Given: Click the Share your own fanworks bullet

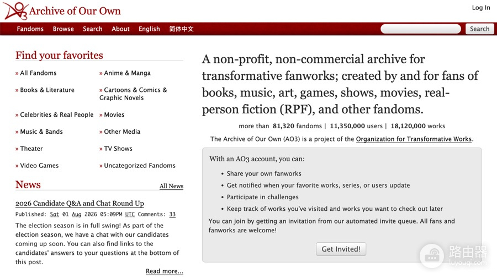Looking at the screenshot, I should tap(264, 173).
